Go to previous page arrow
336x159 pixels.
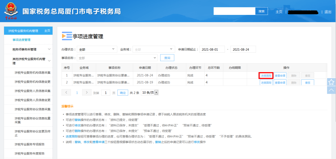(x=66, y=92)
